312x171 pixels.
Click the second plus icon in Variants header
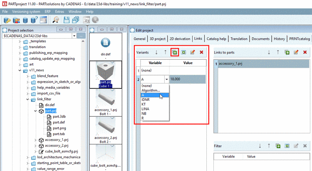click(183, 52)
